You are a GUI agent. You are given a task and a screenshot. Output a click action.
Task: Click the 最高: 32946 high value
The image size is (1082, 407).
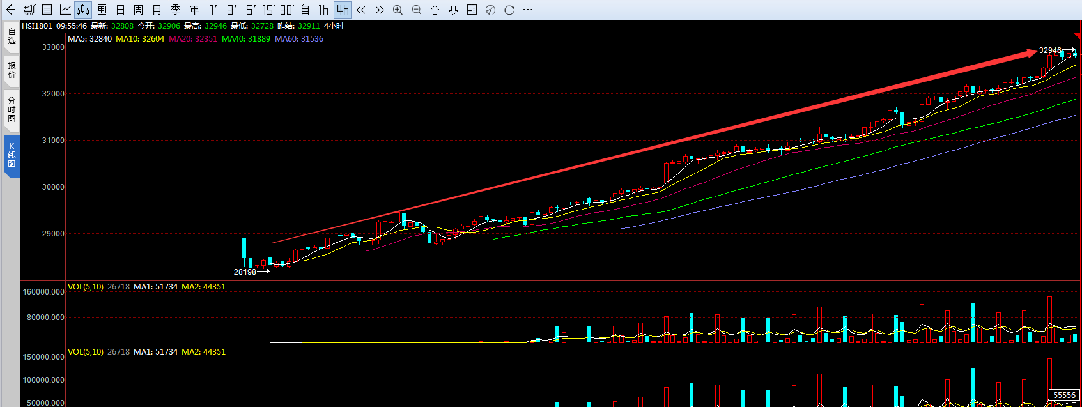[x=205, y=26]
